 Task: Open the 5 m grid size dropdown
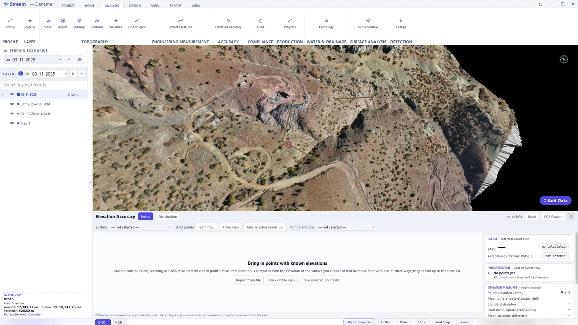[464, 322]
